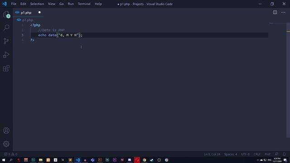Click the Ln 3, Col 24 cursor position indicator

tap(212, 154)
